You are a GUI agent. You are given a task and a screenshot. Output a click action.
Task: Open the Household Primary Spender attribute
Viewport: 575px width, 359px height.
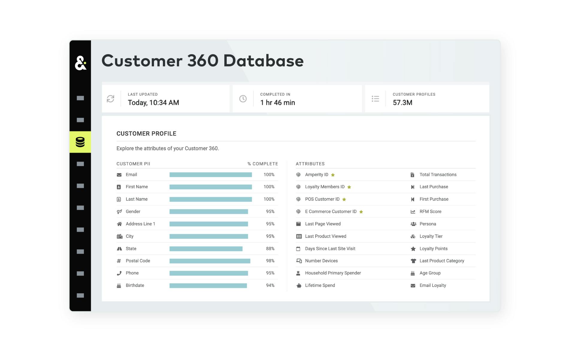333,273
